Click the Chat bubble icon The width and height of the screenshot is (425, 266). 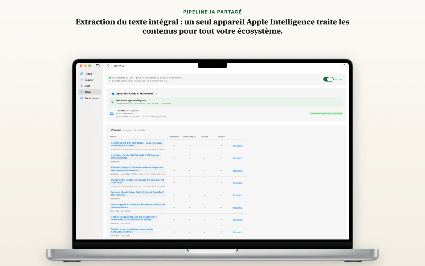click(x=82, y=86)
